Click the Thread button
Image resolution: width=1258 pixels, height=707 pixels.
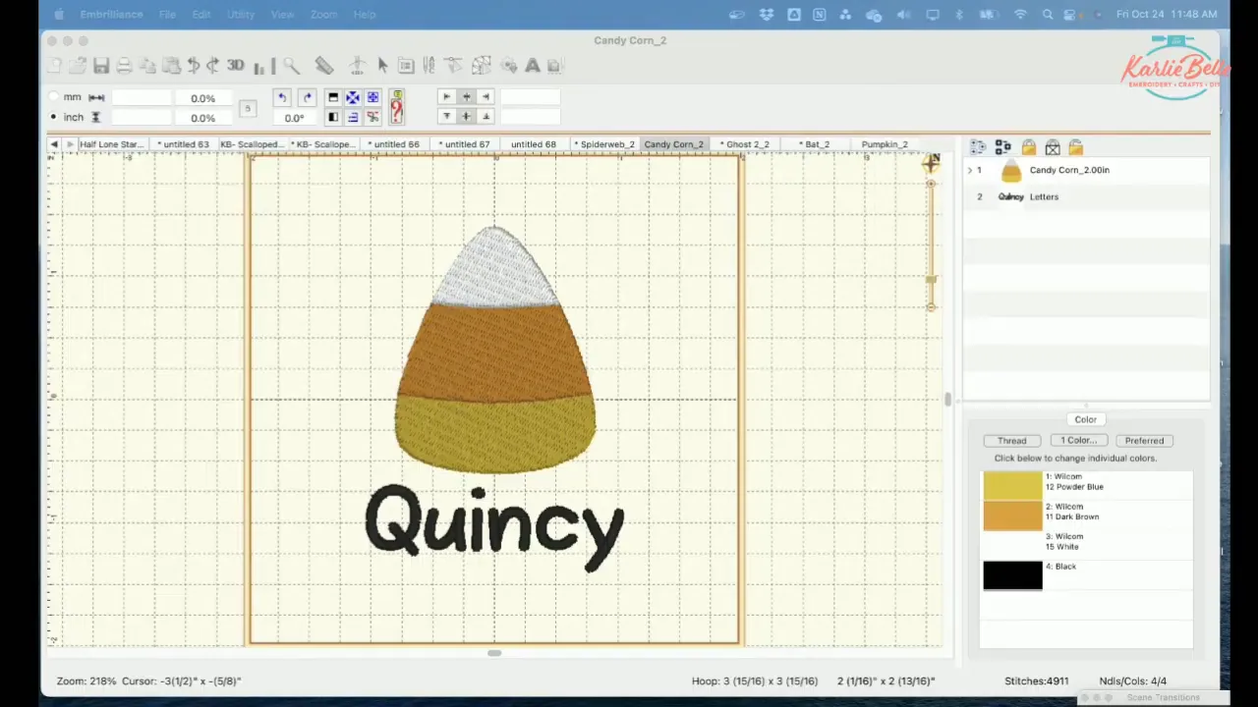pyautogui.click(x=1012, y=441)
